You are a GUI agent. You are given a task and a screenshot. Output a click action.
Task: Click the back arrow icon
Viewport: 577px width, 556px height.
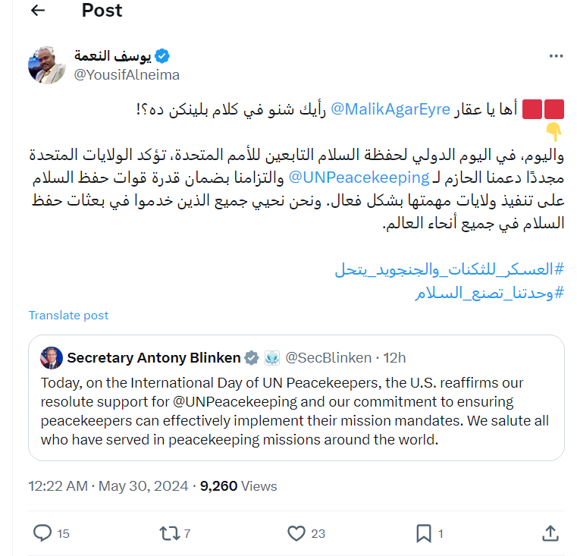tap(37, 11)
